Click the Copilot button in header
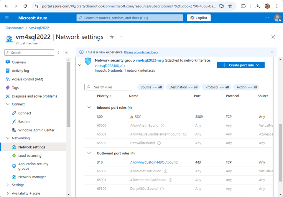Viewport: 283px width, 198px height. 199,18
